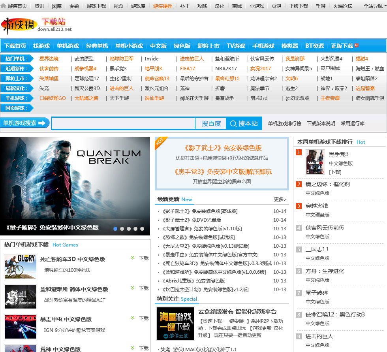387x352 pixels.
Task: Open 方舟：生存进化 in weekly ranking
Action: tap(325, 271)
